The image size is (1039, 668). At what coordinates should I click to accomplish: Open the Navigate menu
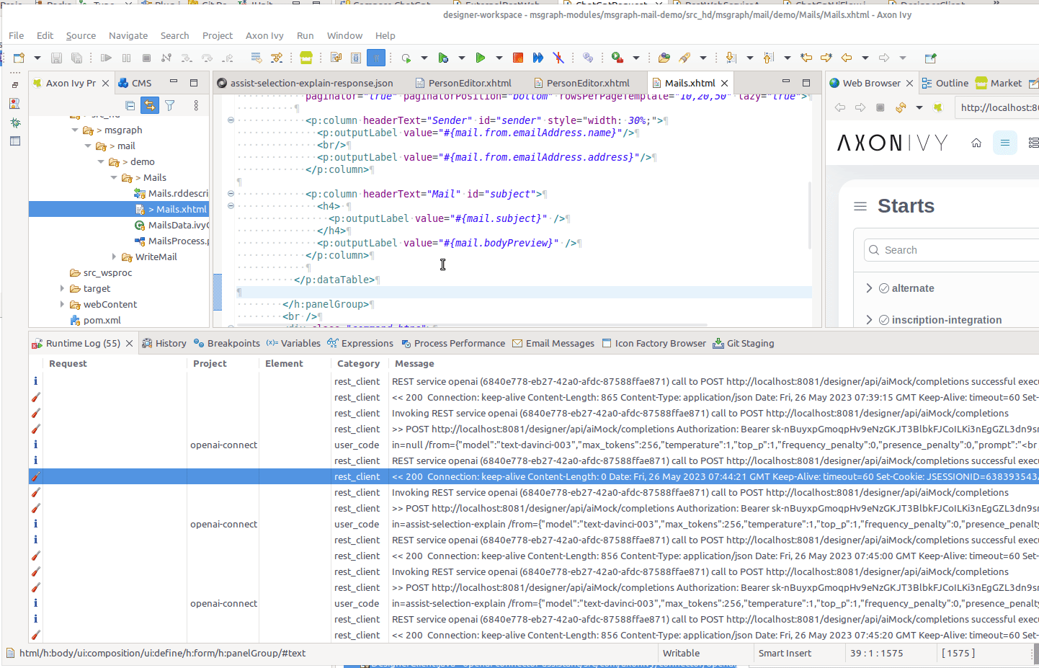[x=128, y=35]
